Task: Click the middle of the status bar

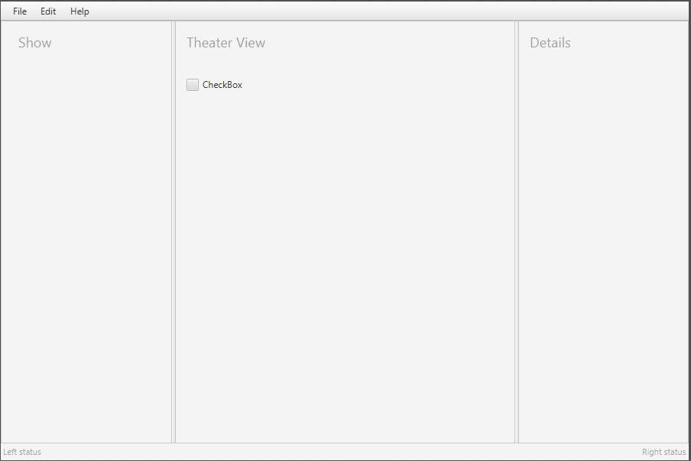Action: tap(345, 452)
